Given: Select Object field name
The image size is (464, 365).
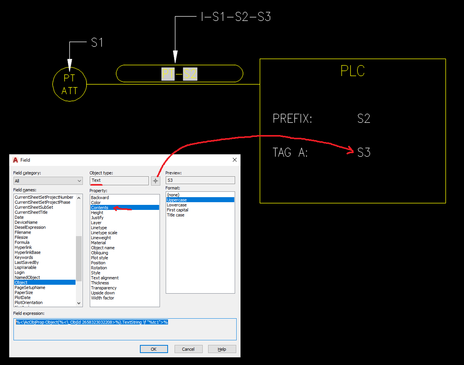Looking at the screenshot, I should (x=45, y=282).
